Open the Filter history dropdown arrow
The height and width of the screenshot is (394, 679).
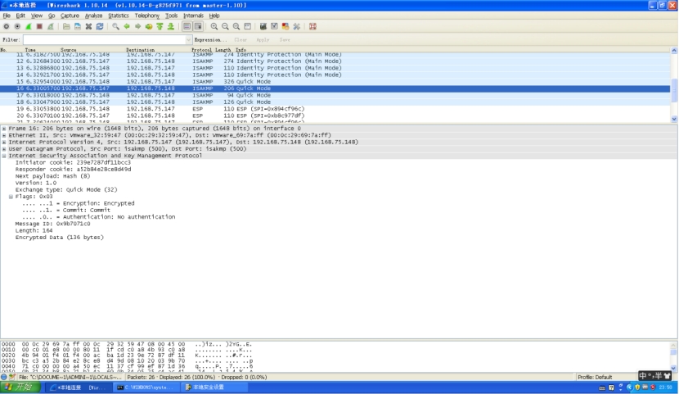pos(187,39)
